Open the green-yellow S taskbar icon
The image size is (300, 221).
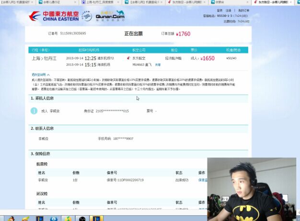pos(68,219)
